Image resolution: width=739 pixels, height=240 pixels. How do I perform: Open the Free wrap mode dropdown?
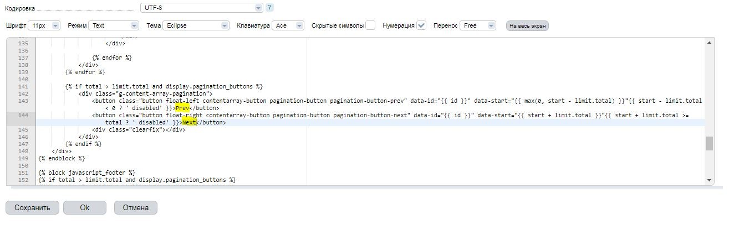point(478,25)
